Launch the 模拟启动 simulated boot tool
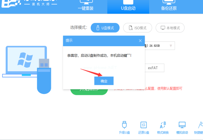The height and width of the screenshot is (140, 203). click(182, 128)
